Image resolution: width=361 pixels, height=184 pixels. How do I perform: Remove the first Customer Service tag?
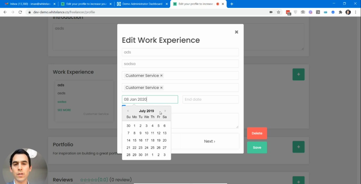[x=161, y=76]
